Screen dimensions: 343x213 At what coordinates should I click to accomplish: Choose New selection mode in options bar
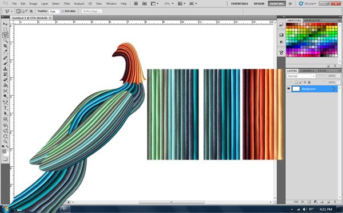[x=19, y=11]
